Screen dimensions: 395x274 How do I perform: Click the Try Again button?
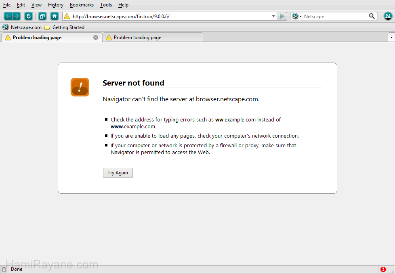[x=118, y=173]
